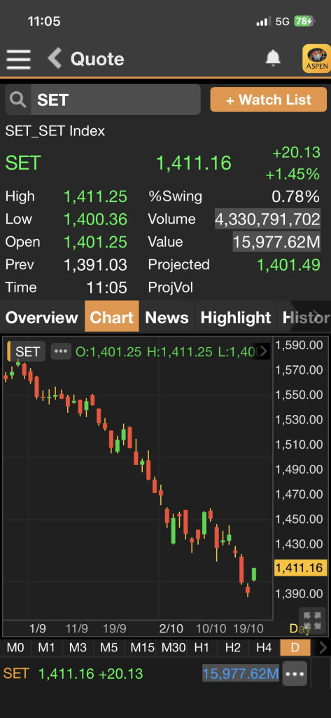Go back with the Quote arrow
This screenshot has width=331, height=718.
(x=55, y=59)
